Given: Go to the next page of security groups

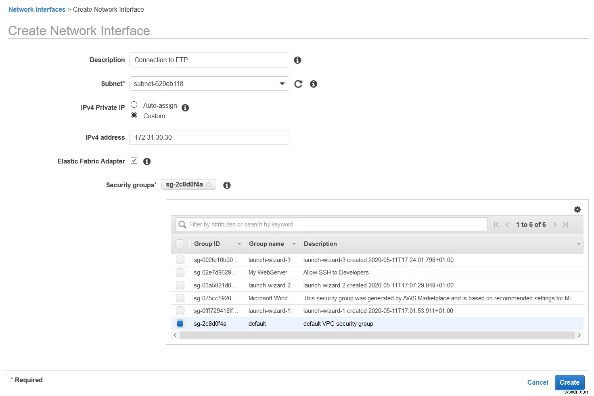Looking at the screenshot, I should (555, 224).
